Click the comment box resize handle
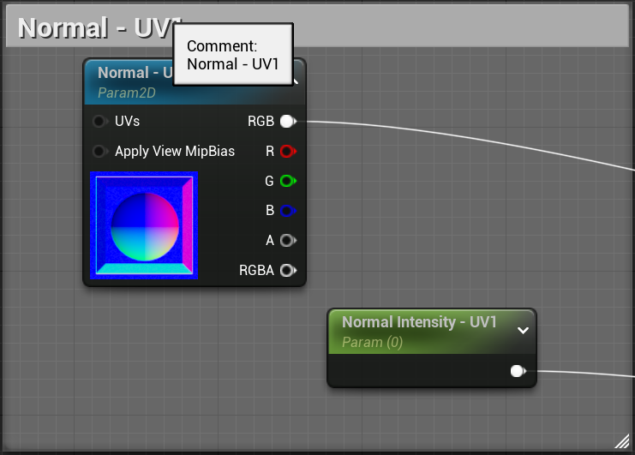Image resolution: width=635 pixels, height=455 pixels. click(x=622, y=441)
